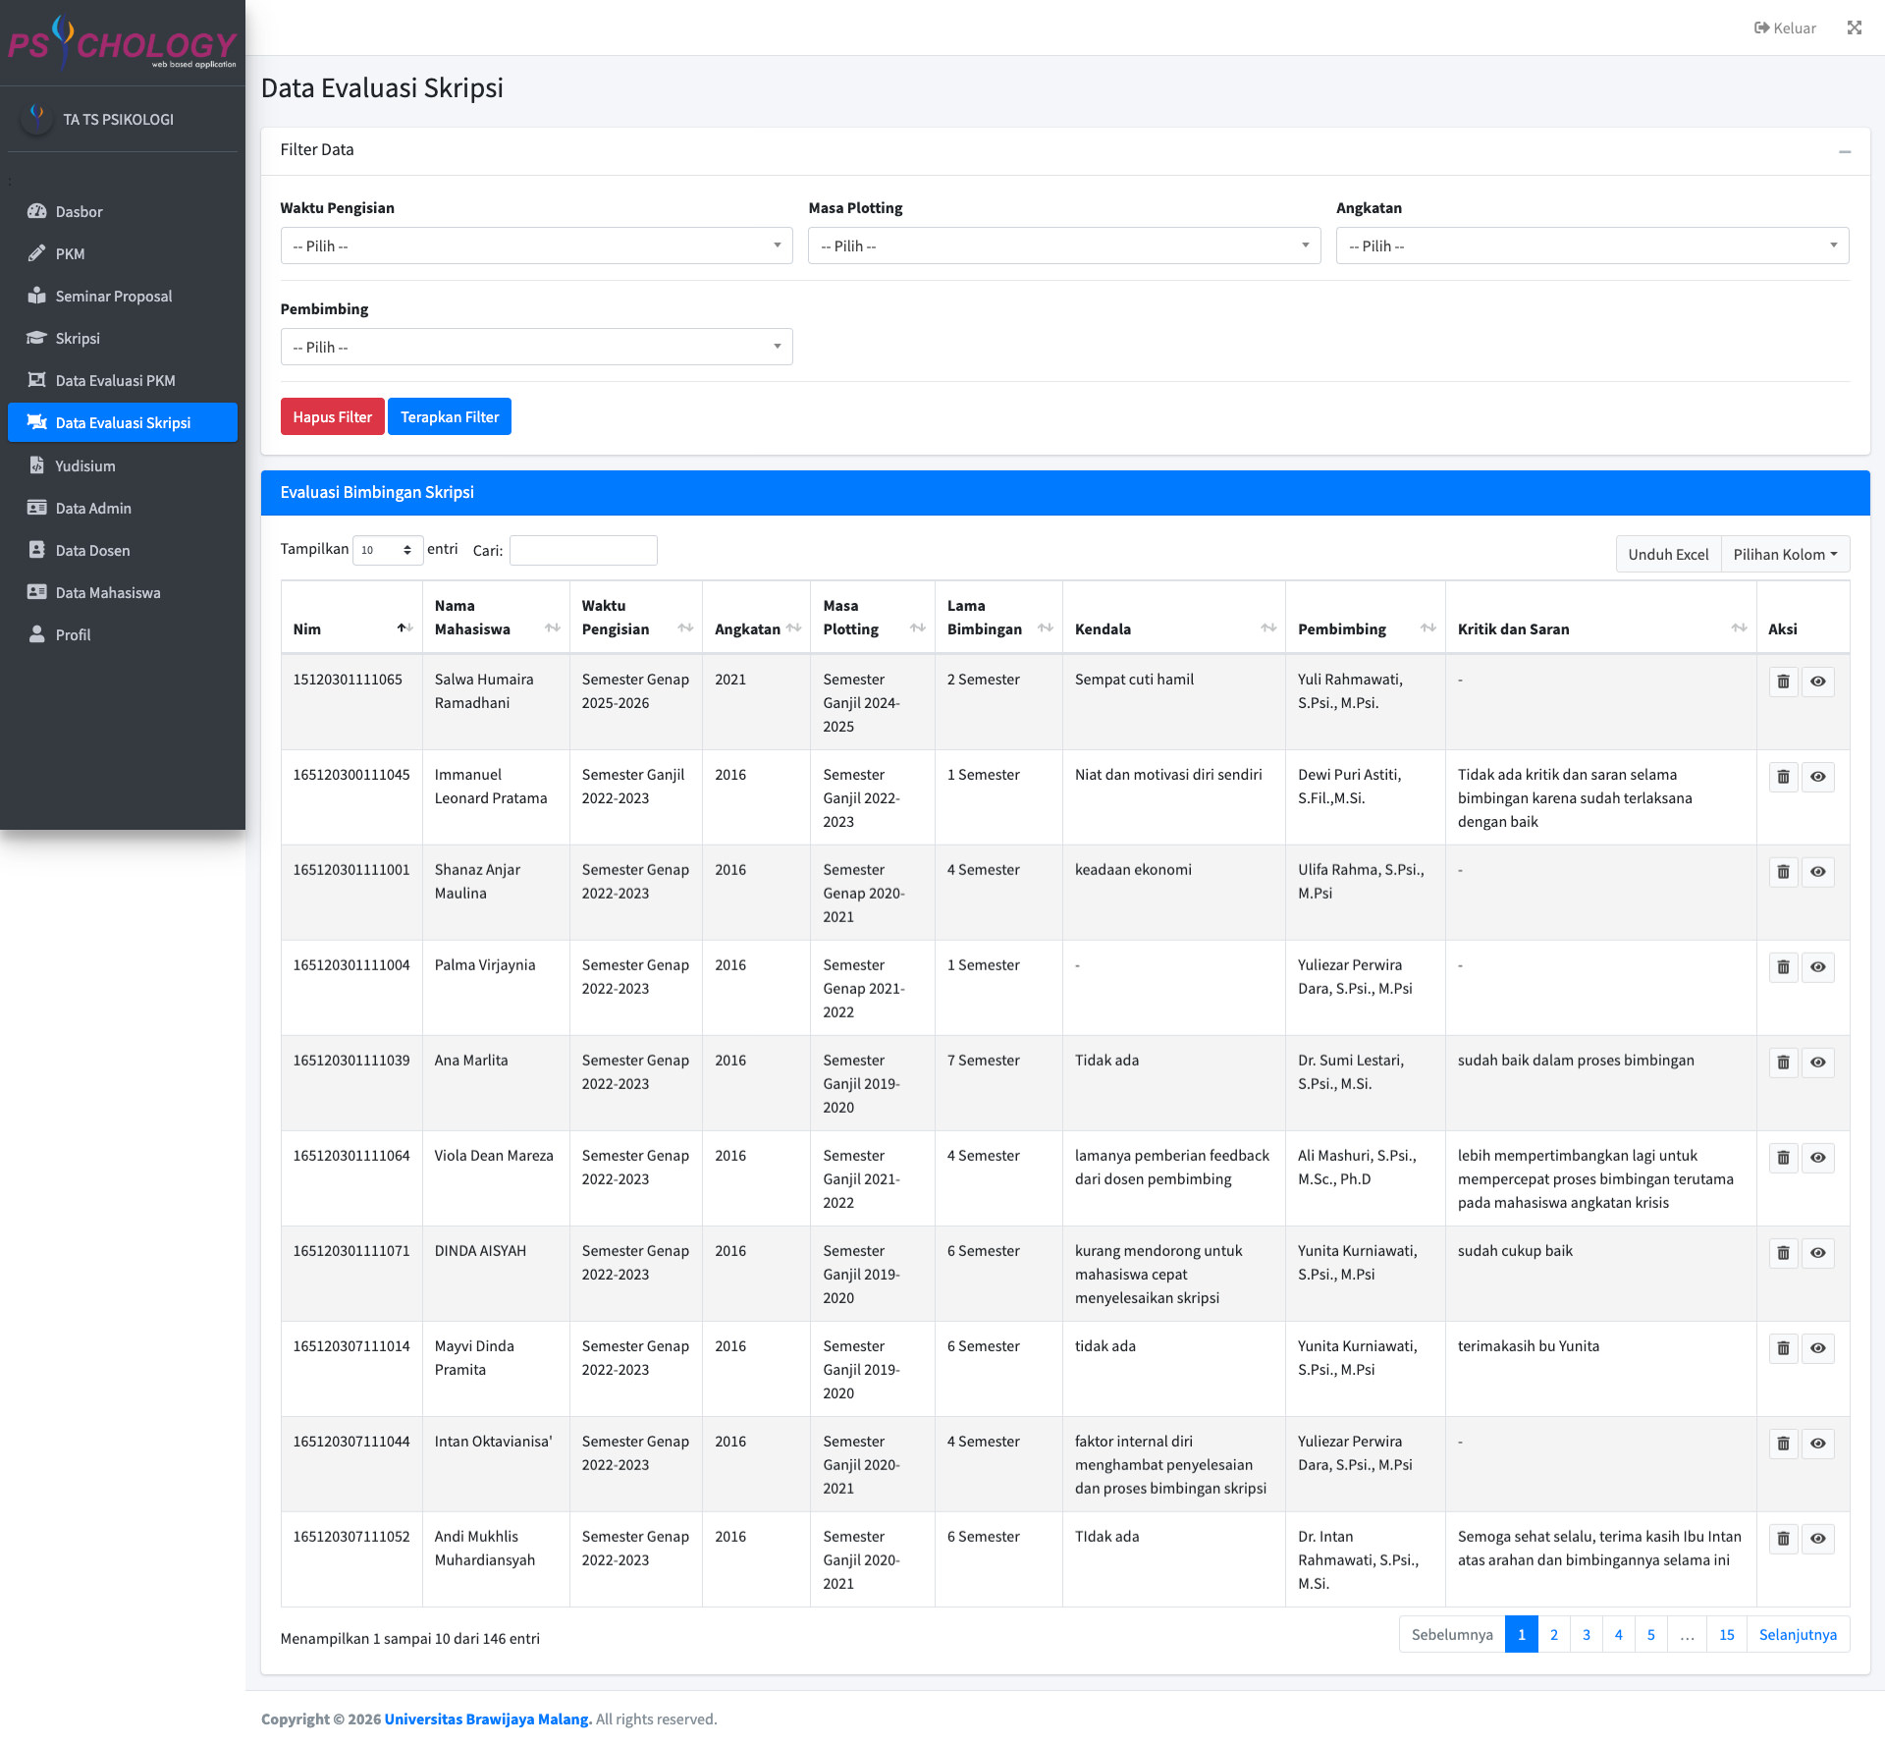View details of Immanuel Leonard Pratama entry

point(1817,777)
